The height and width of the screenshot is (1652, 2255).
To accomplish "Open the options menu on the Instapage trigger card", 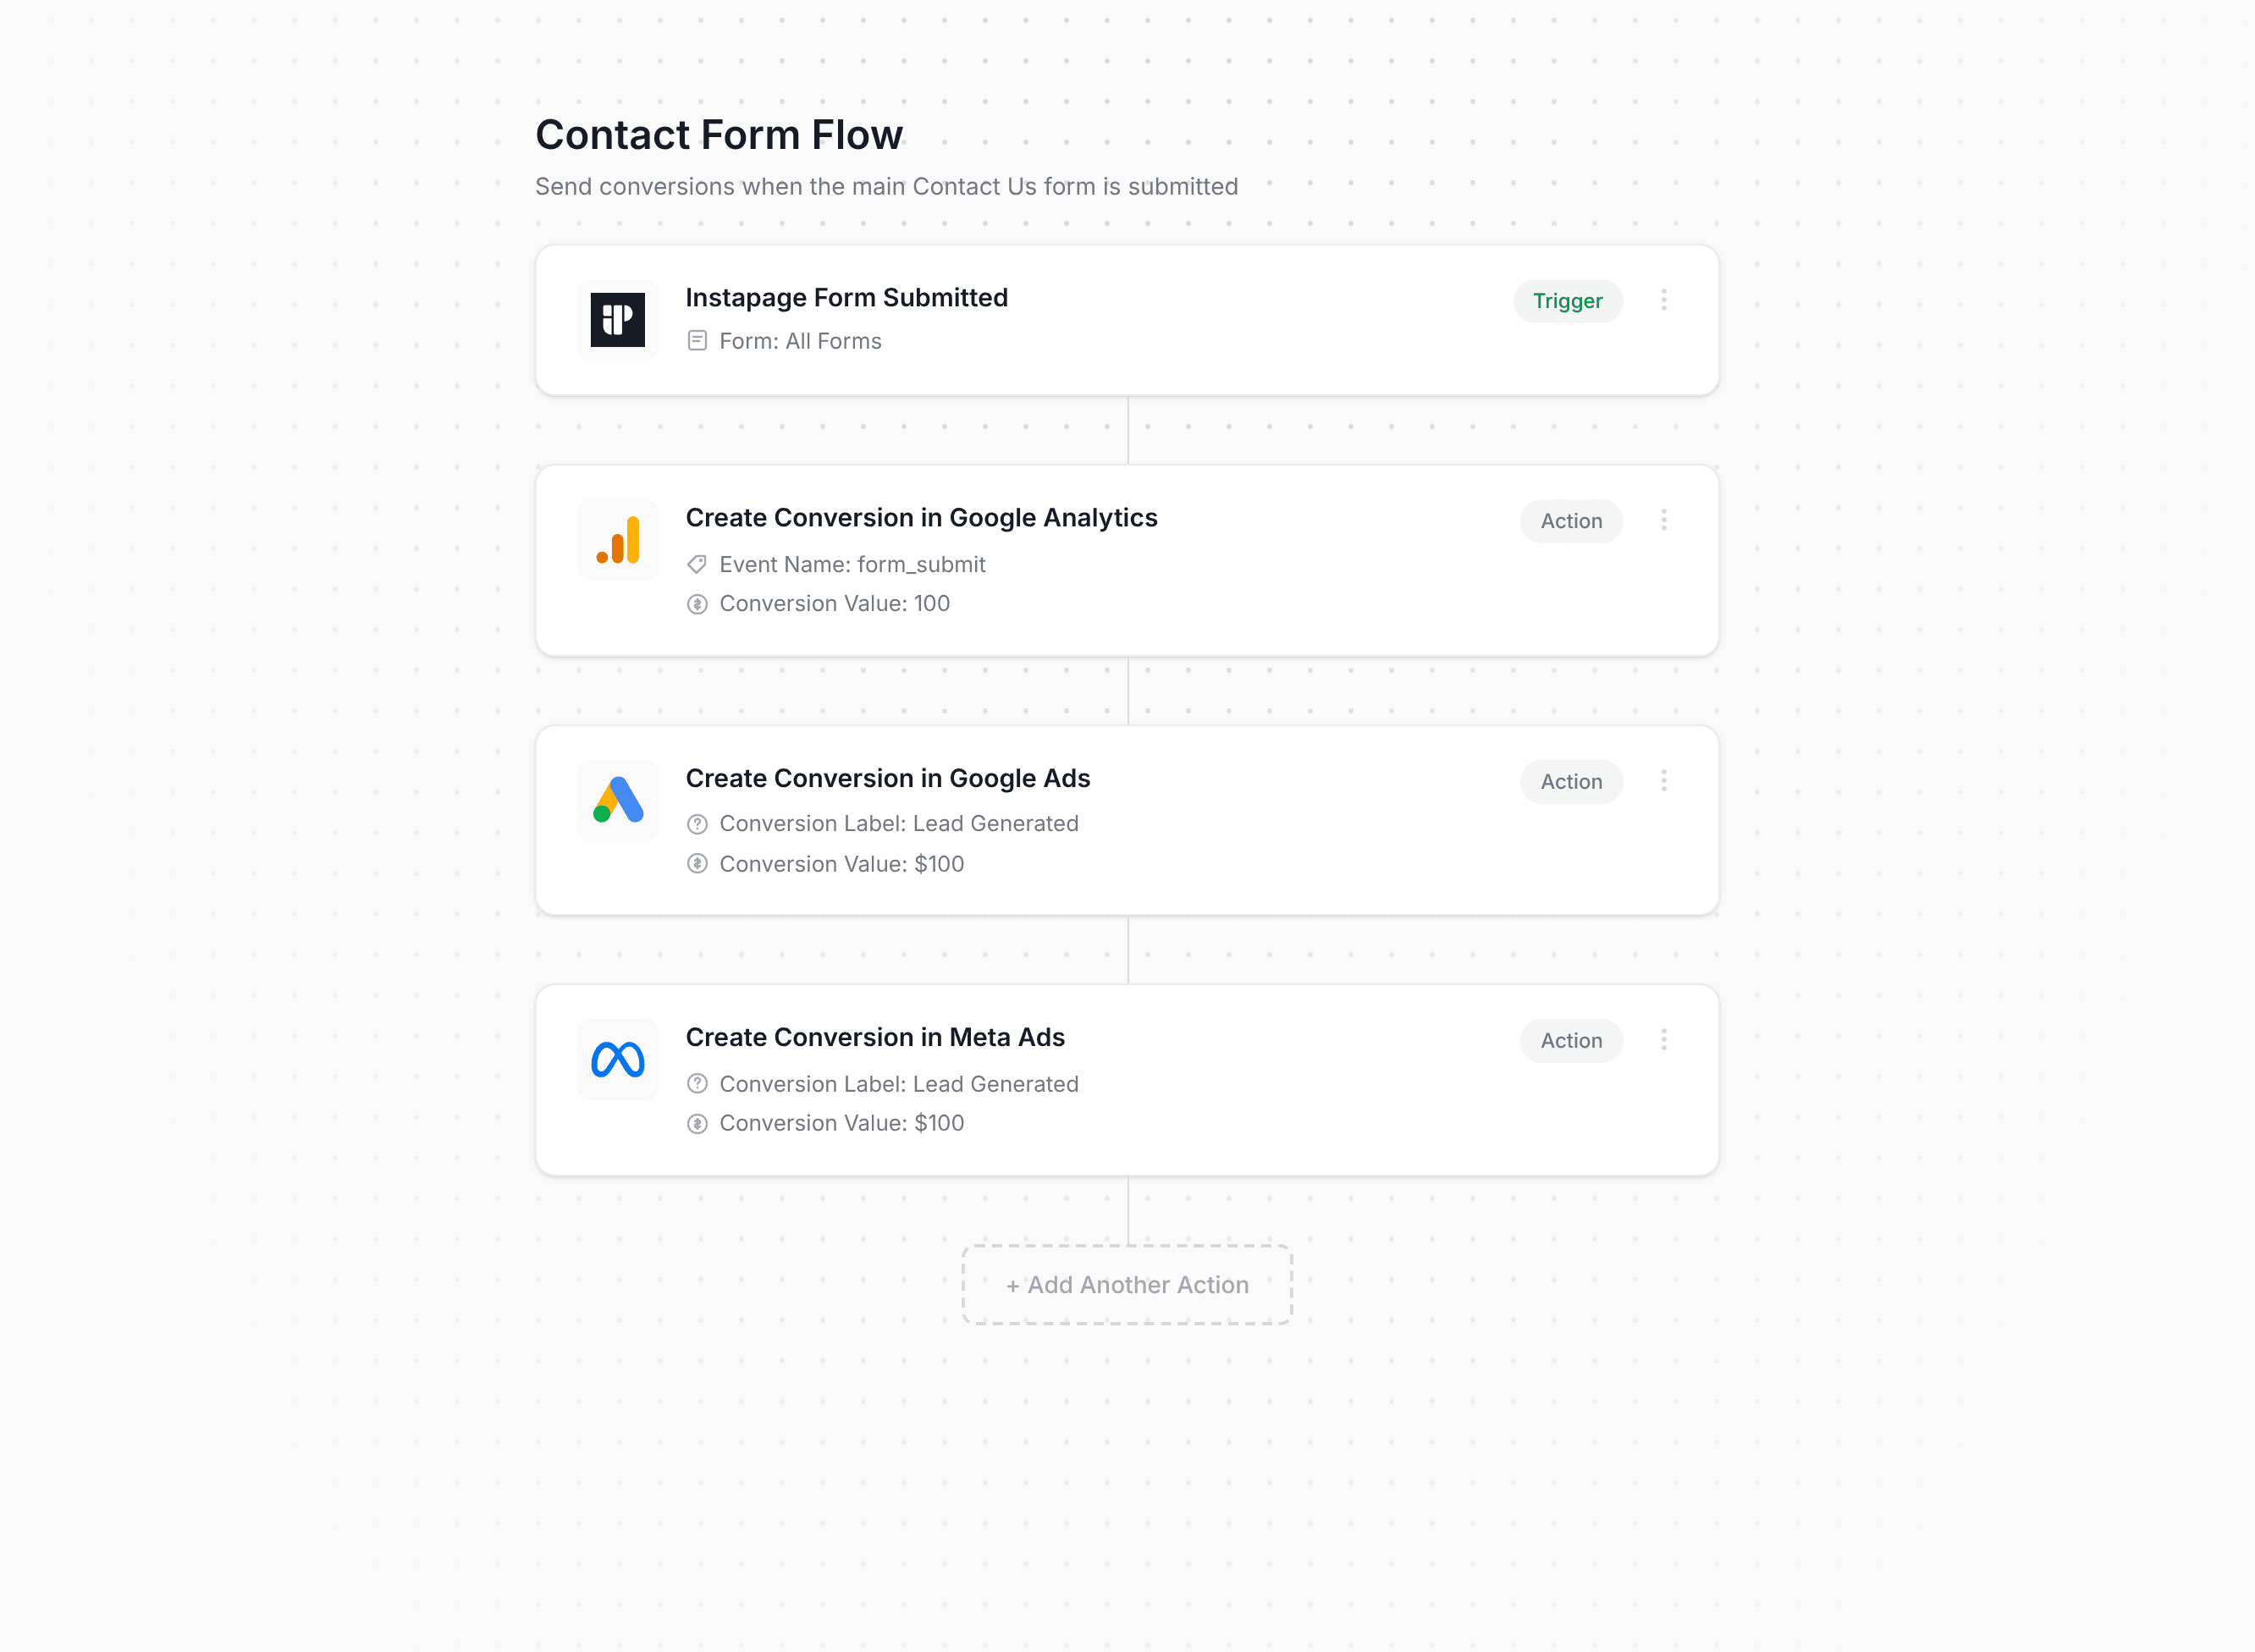I will pyautogui.click(x=1664, y=300).
